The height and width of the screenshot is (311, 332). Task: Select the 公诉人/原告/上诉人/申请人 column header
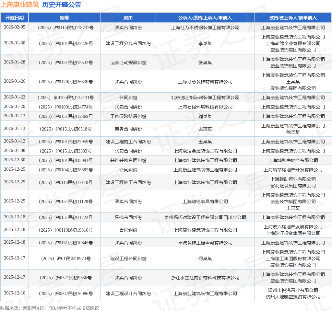click(x=205, y=18)
